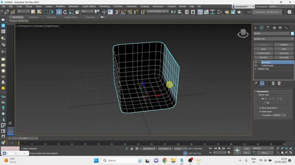Click the Render Production teapot icon

(x=239, y=12)
